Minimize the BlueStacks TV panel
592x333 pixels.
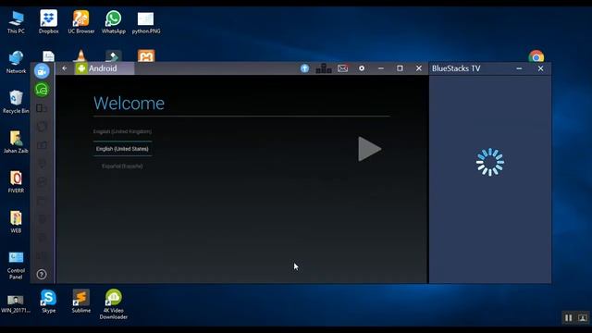coord(519,68)
